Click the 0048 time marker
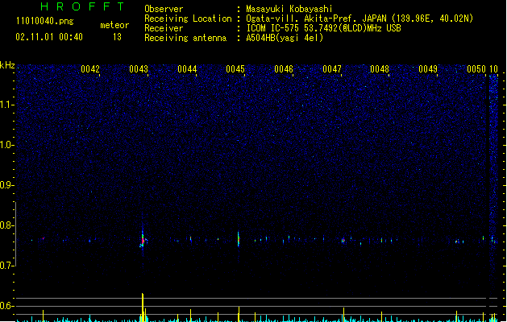Viewport: 507px width, 322px height. pos(380,69)
